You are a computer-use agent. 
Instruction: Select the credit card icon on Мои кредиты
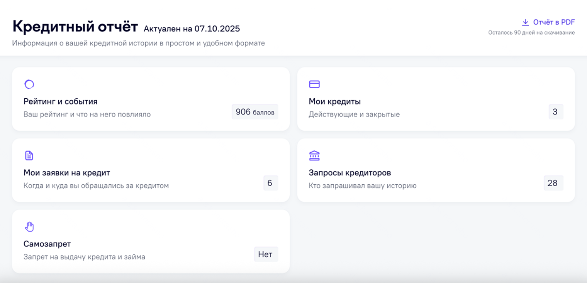[314, 84]
